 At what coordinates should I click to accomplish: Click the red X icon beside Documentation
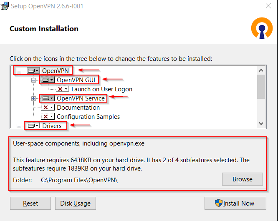point(48,107)
